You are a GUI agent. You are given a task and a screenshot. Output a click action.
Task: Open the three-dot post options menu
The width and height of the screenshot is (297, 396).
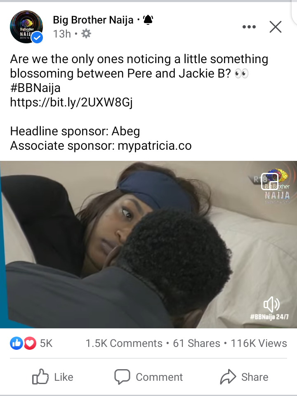click(x=249, y=27)
